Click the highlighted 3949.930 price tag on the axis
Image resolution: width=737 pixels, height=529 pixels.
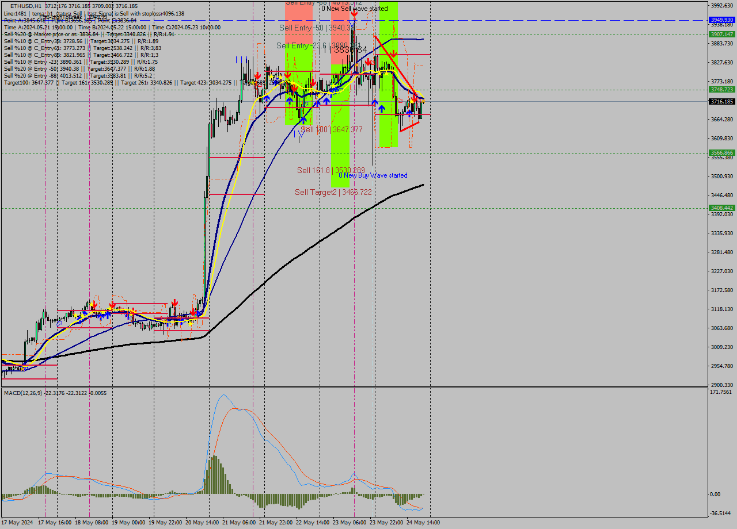[x=721, y=19]
